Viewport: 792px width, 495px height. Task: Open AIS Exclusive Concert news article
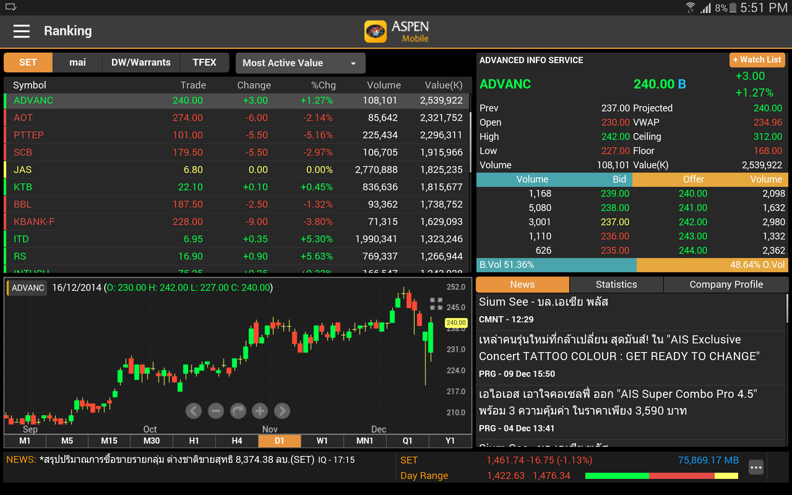[x=631, y=356]
